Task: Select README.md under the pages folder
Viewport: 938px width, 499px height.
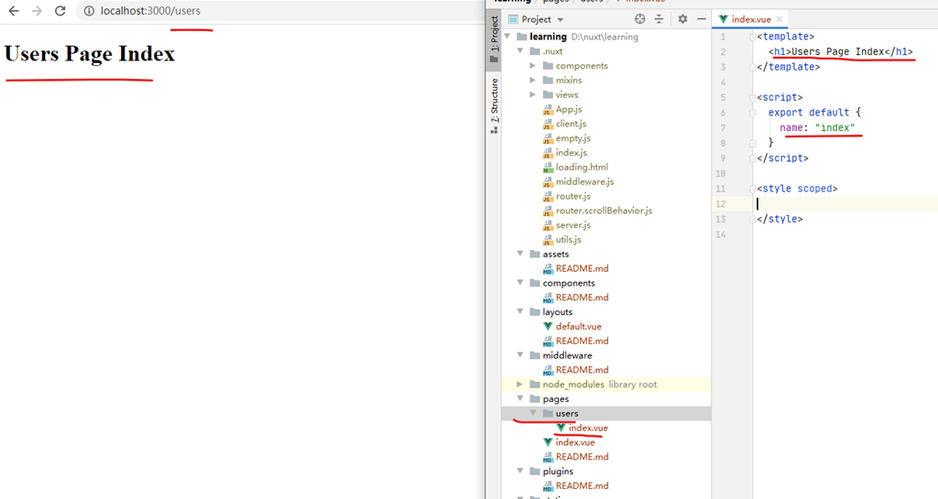Action: [x=582, y=457]
